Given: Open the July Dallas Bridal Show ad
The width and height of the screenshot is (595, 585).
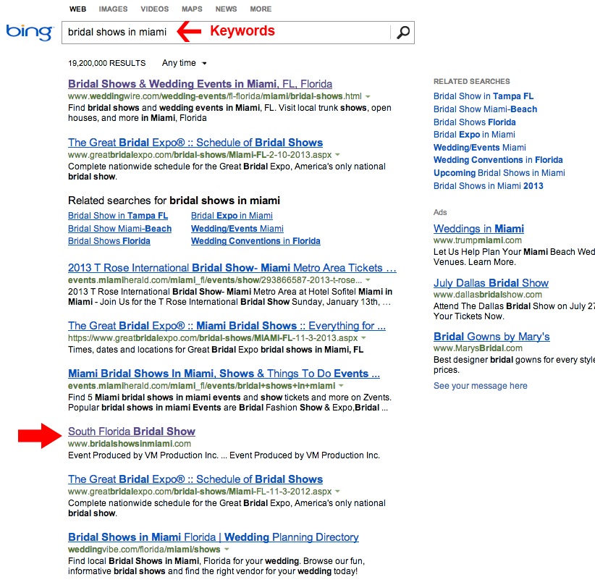Looking at the screenshot, I should coord(491,283).
